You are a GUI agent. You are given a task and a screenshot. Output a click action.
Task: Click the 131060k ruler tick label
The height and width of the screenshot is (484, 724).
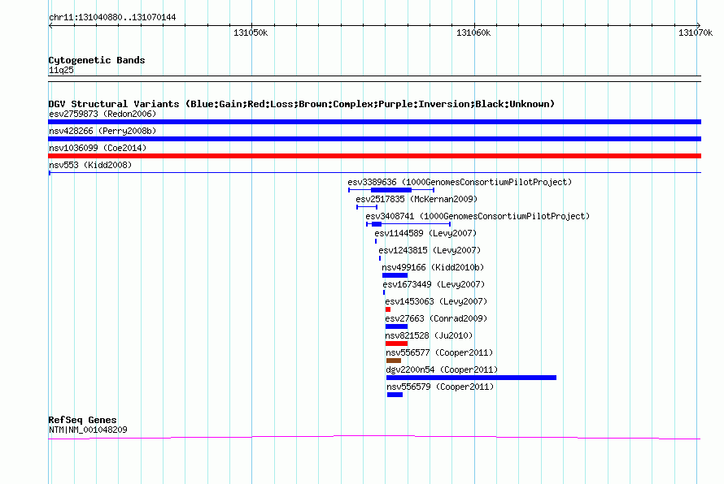473,32
